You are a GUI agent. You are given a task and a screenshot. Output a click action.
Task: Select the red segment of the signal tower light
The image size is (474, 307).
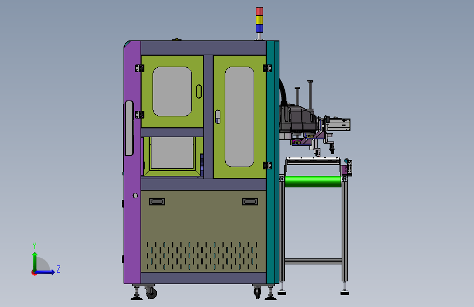click(259, 11)
